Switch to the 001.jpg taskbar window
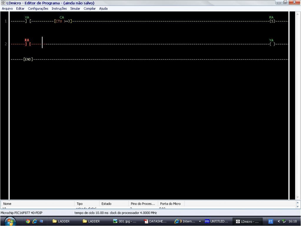The height and width of the screenshot is (226, 301). (125, 221)
